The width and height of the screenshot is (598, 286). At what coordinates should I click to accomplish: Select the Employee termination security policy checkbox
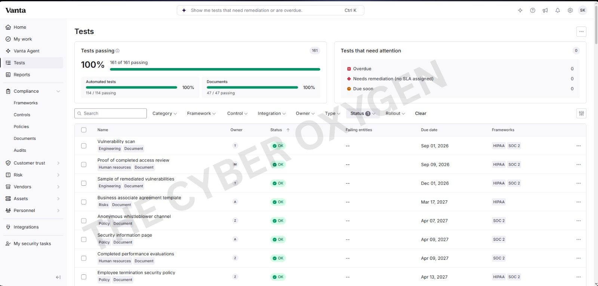[84, 277]
